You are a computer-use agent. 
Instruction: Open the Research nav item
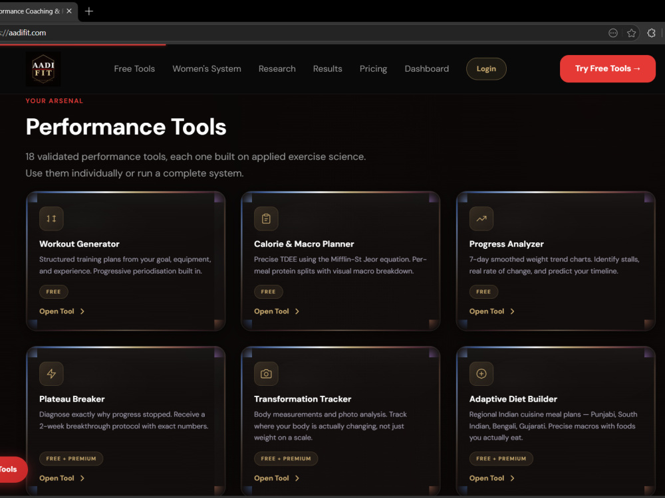[x=277, y=68]
